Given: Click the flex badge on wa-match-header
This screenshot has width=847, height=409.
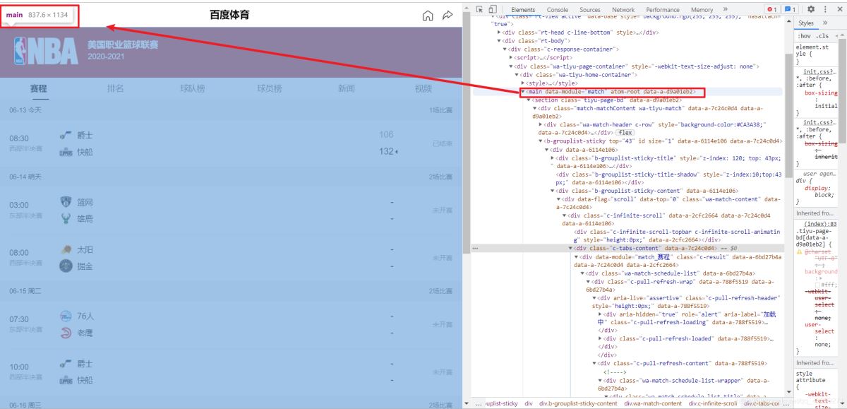Looking at the screenshot, I should coord(625,132).
